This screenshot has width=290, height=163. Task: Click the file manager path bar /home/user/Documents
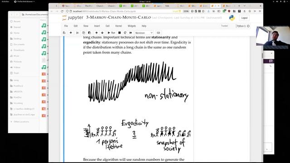click(x=34, y=14)
